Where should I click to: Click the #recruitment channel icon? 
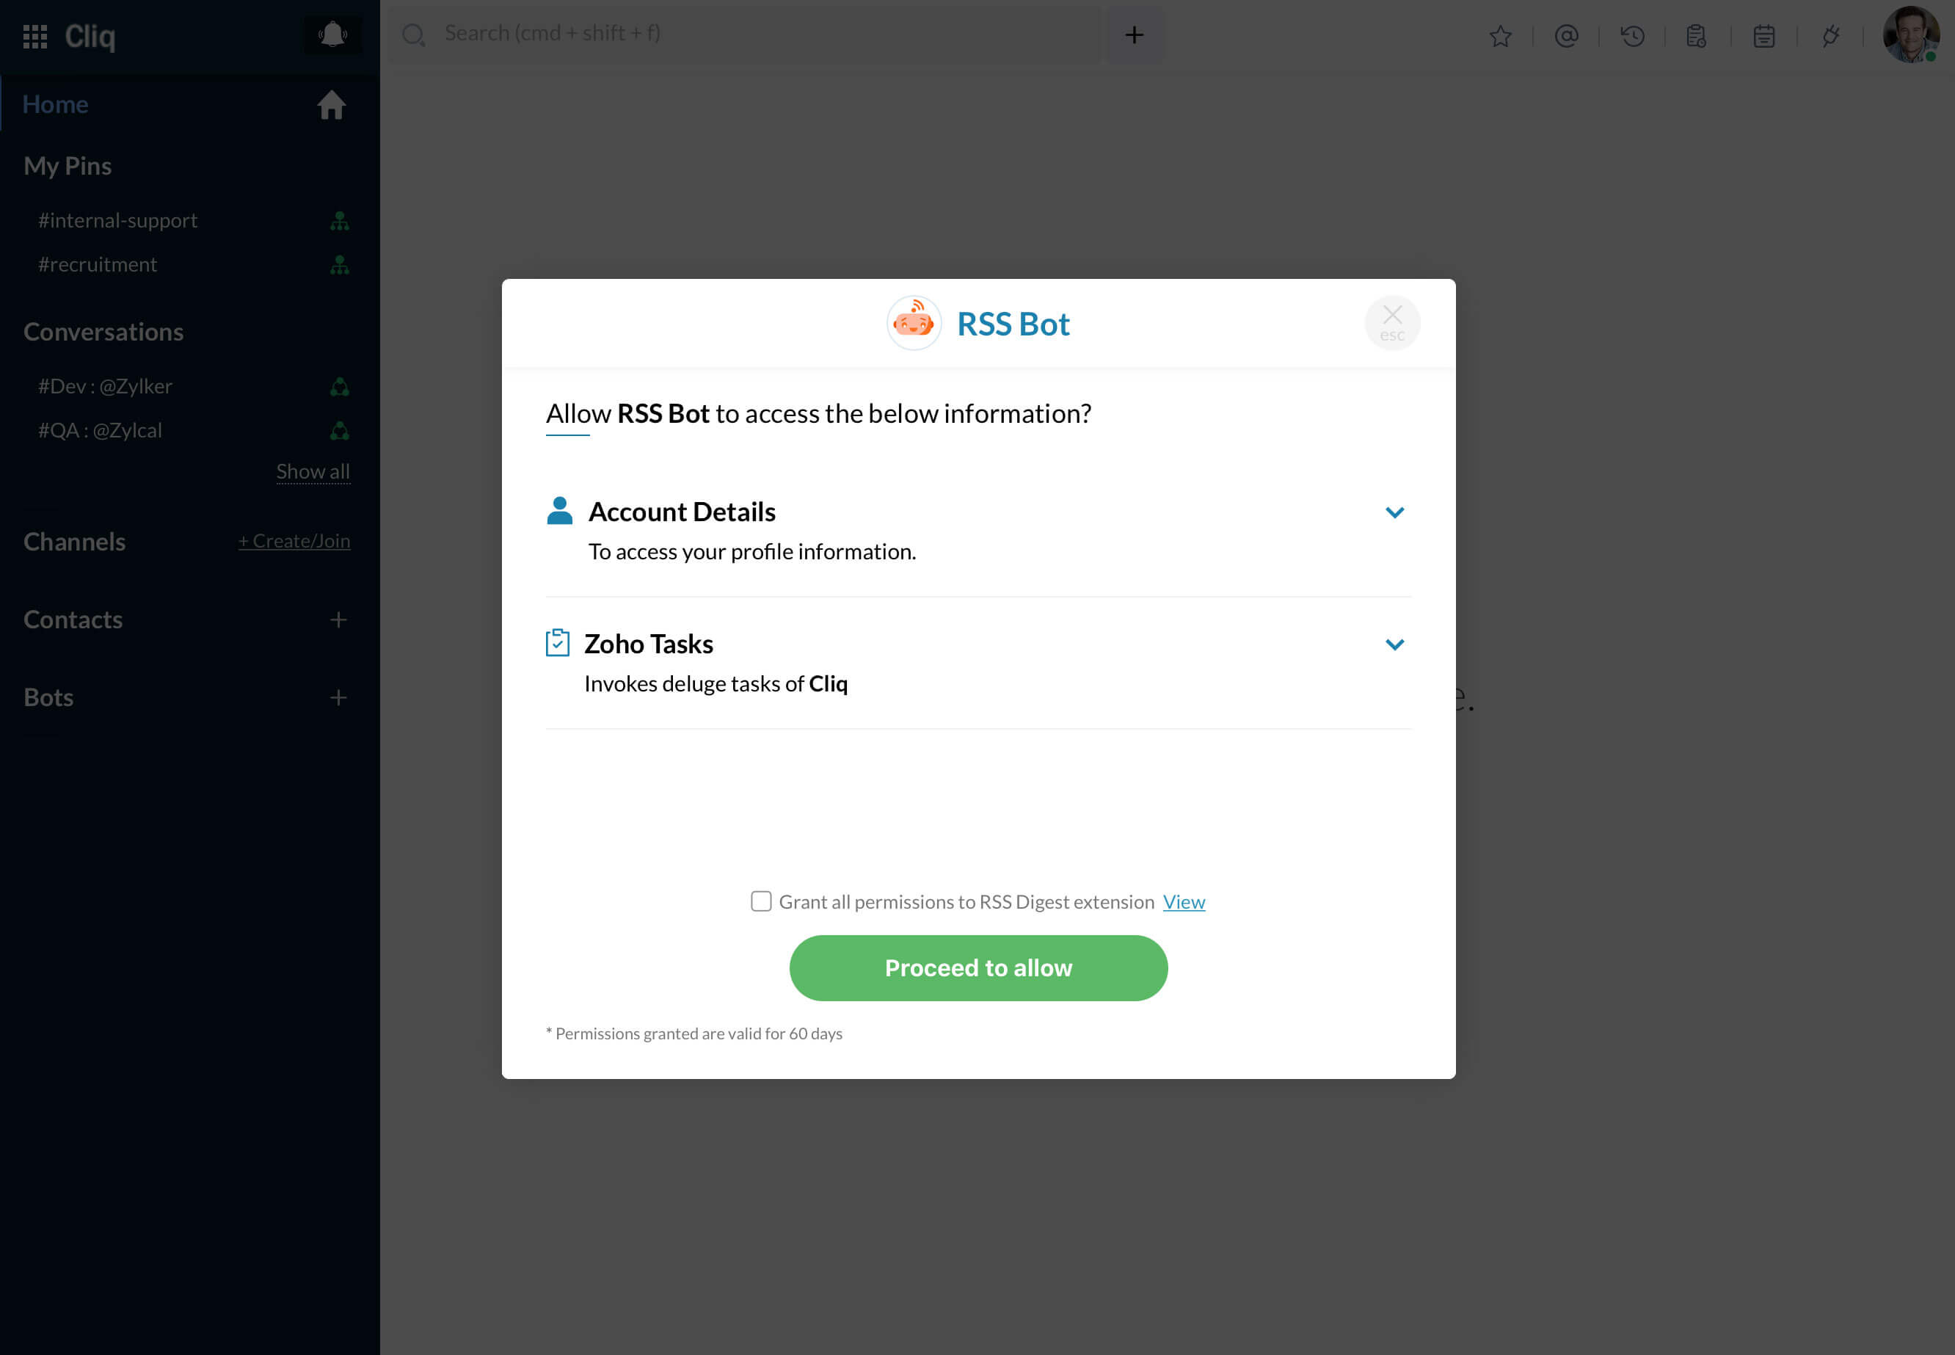coord(340,265)
